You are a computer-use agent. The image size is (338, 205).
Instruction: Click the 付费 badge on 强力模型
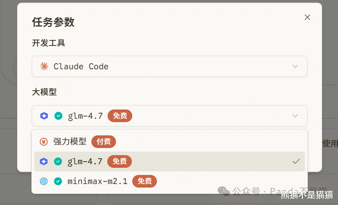(x=104, y=142)
